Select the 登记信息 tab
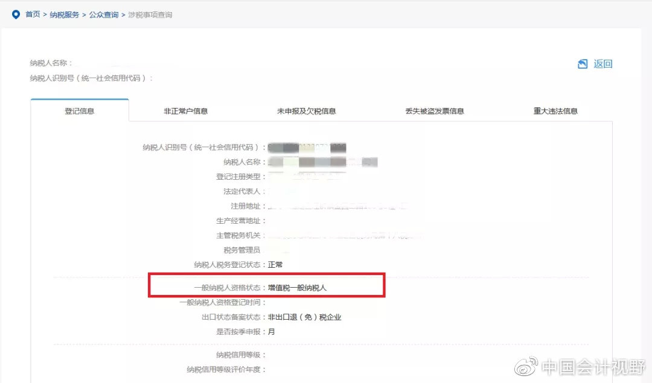The height and width of the screenshot is (383, 652). click(79, 110)
